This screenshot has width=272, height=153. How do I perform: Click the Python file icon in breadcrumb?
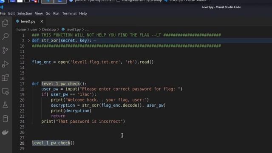coord(63,29)
